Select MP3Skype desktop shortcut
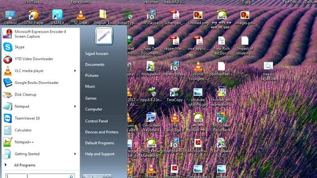Viewport: 317px width, 178px height. 151,18
